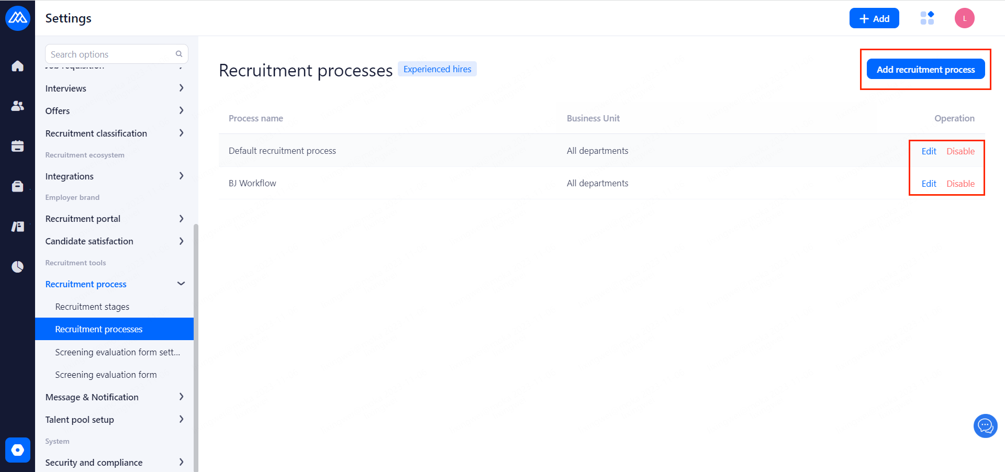This screenshot has width=1005, height=472.
Task: Expand the Integrations settings section
Action: click(181, 176)
